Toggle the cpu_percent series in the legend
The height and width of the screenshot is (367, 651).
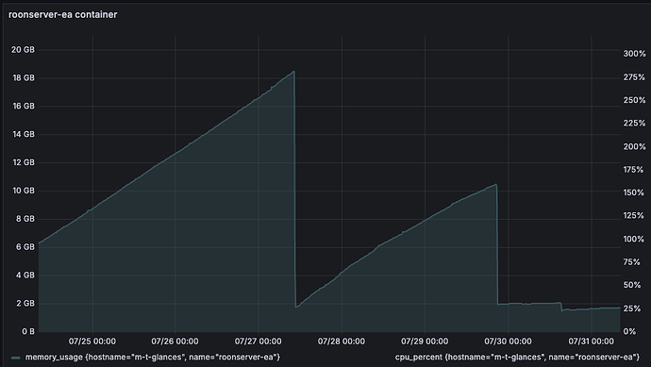517,357
